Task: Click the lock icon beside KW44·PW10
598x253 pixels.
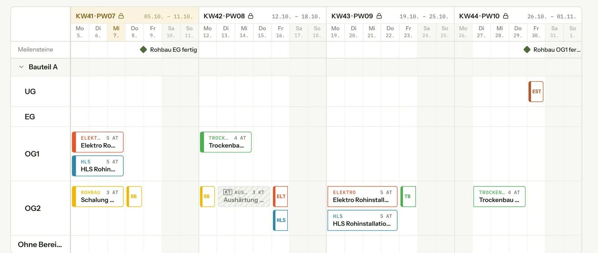Action: coord(506,16)
